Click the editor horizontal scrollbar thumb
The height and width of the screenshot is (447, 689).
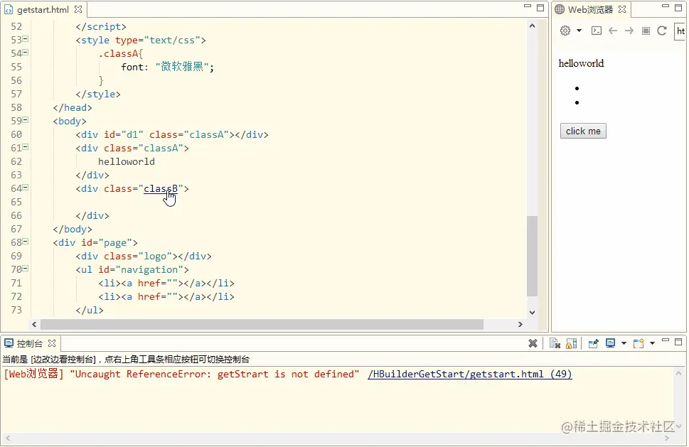point(262,325)
